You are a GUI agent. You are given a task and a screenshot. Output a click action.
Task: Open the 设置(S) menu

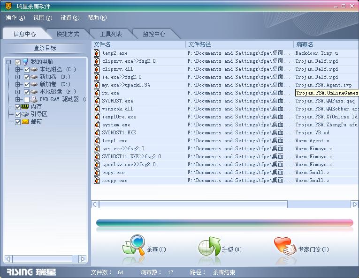[x=70, y=18]
